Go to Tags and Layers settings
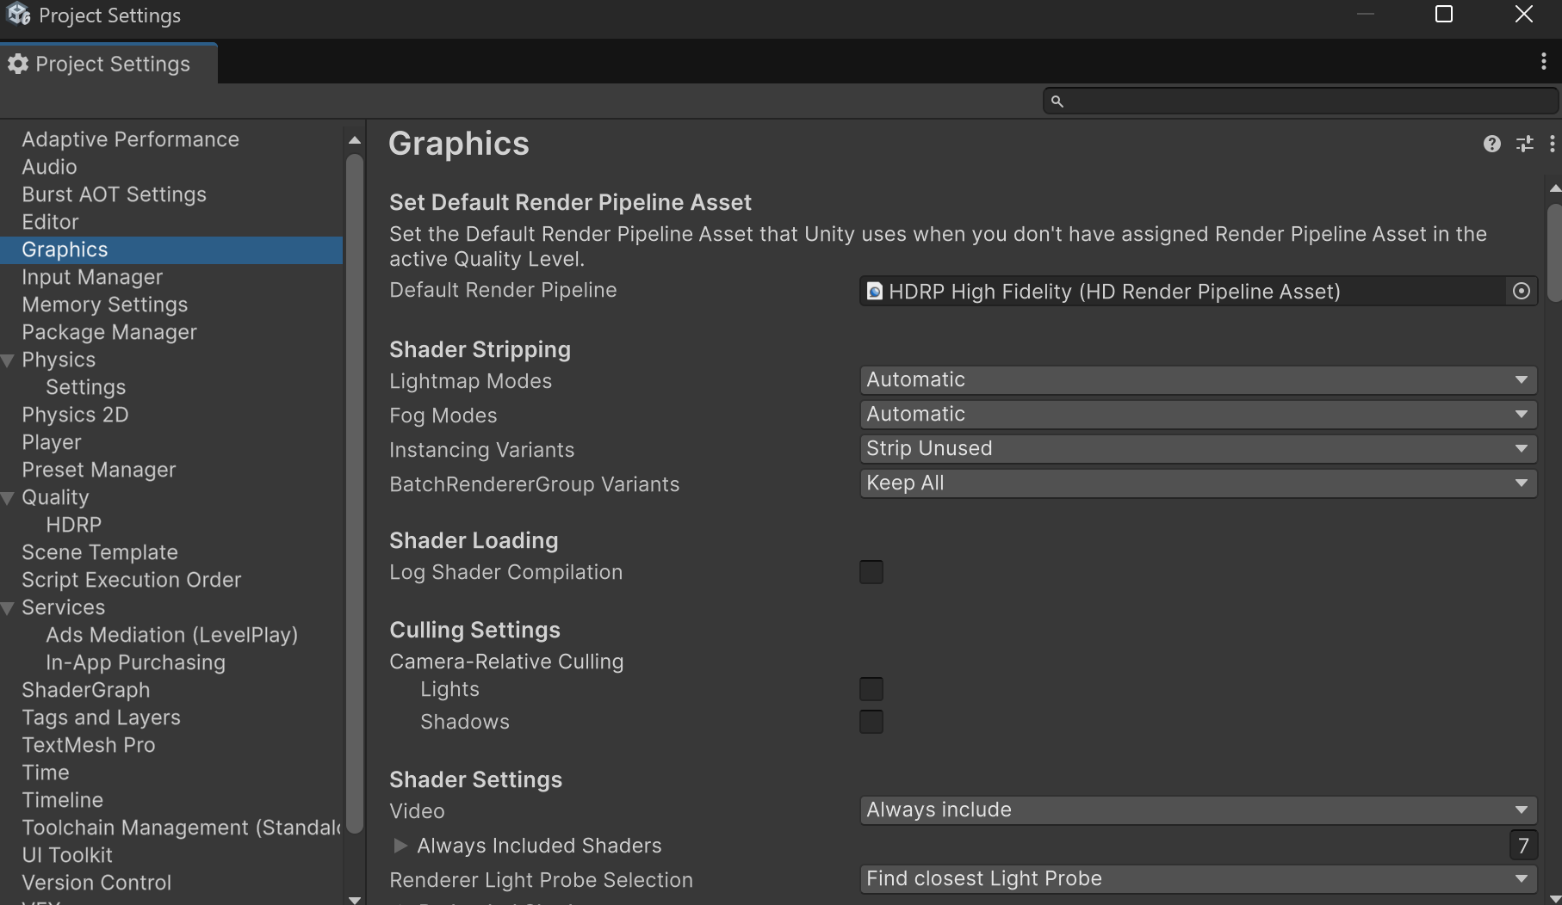 (101, 717)
